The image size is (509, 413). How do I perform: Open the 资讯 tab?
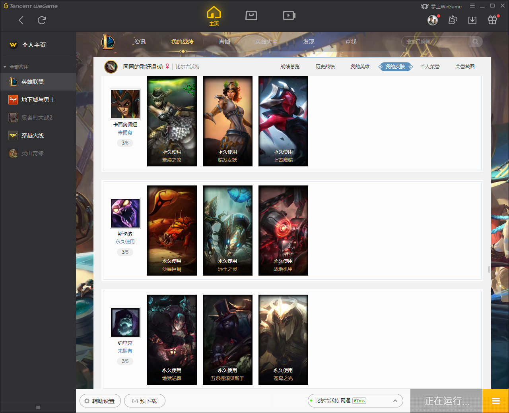coord(140,42)
